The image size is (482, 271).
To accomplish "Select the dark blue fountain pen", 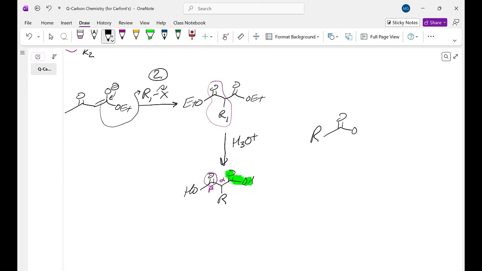I will [164, 35].
